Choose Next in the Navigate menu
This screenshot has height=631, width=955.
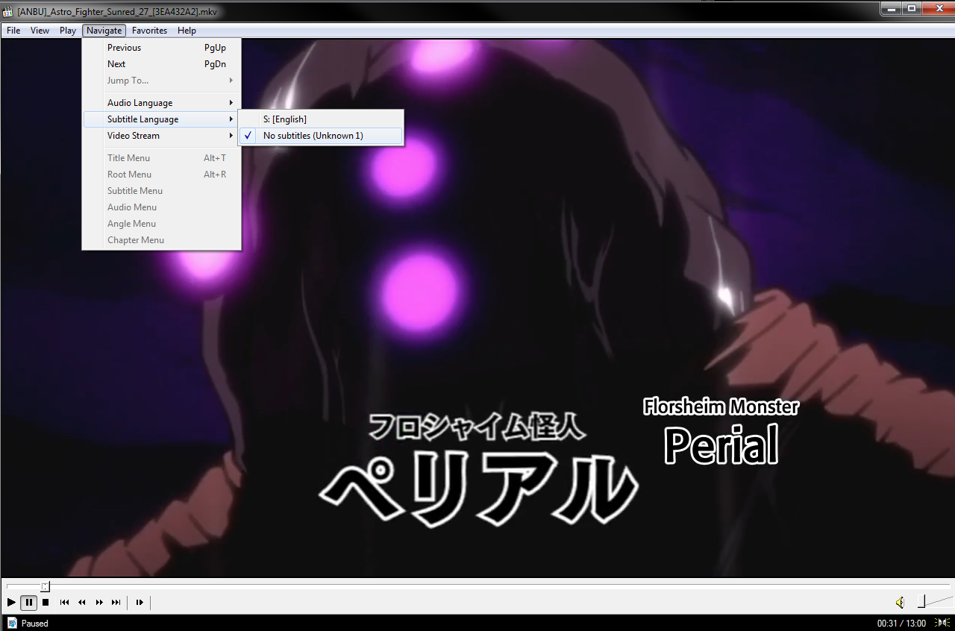tap(116, 64)
